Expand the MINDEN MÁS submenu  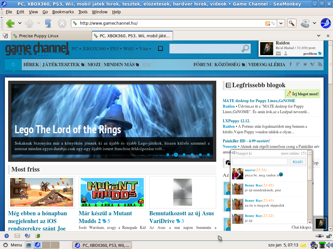138,65
